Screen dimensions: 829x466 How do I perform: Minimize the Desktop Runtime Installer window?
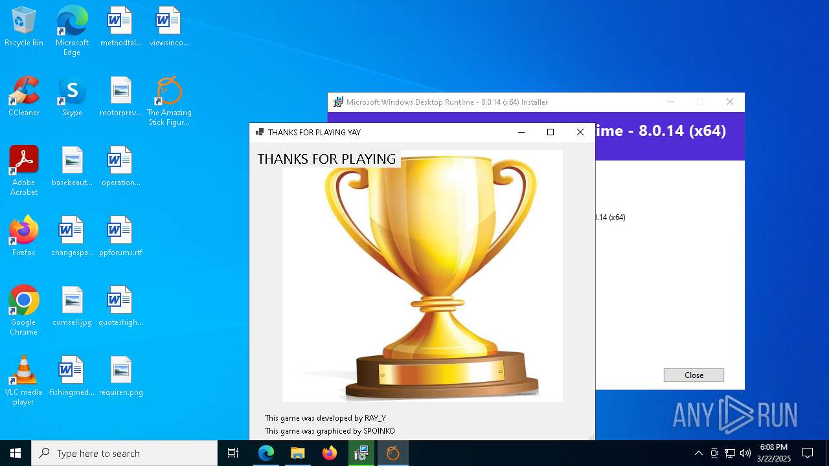(671, 102)
